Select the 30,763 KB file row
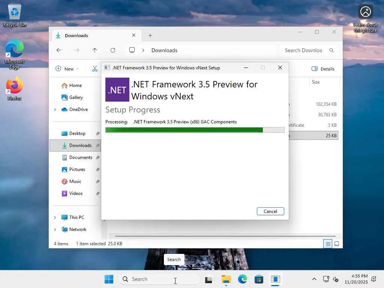Image resolution: width=384 pixels, height=288 pixels. pos(314,115)
